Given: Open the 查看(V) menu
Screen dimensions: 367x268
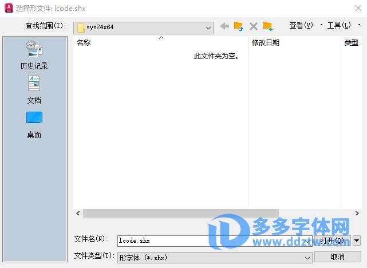Looking at the screenshot, I should click(301, 25).
